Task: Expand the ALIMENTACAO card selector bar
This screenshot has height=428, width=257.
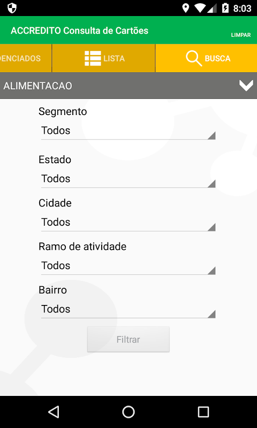Action: click(x=128, y=86)
